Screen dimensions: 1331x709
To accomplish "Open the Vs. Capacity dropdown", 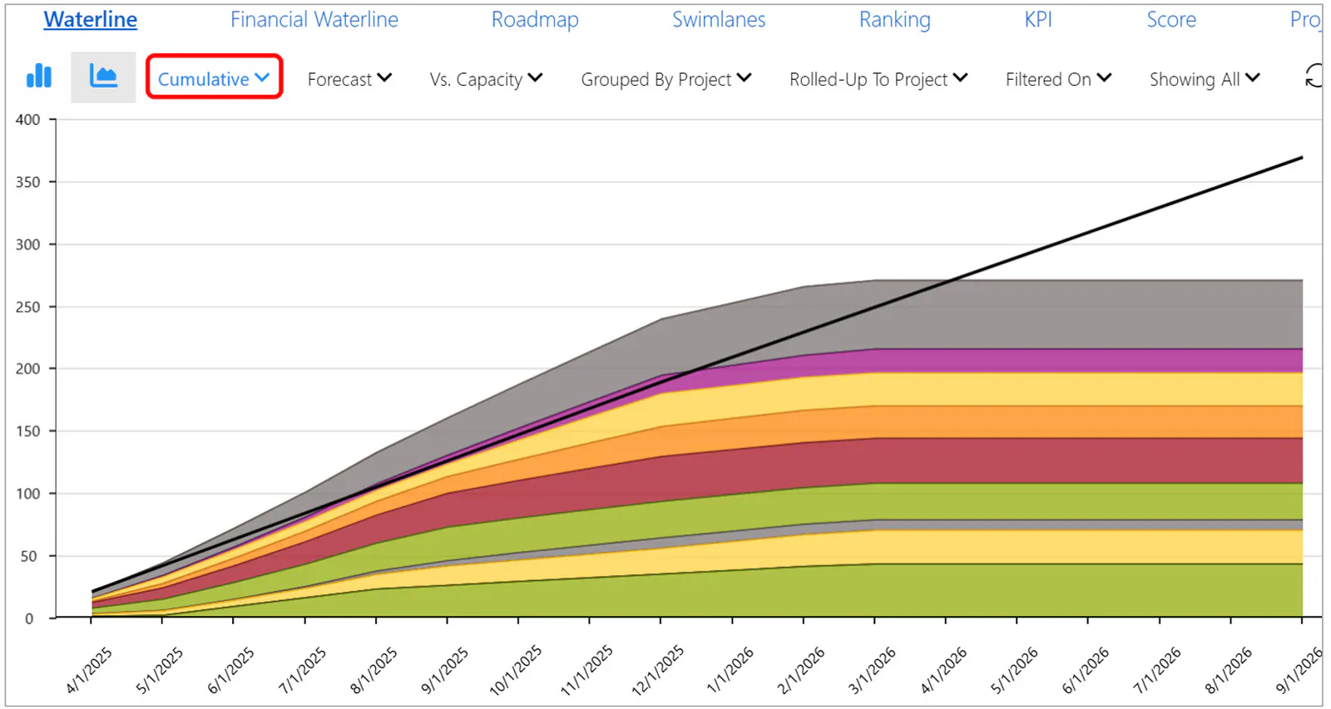I will point(486,79).
